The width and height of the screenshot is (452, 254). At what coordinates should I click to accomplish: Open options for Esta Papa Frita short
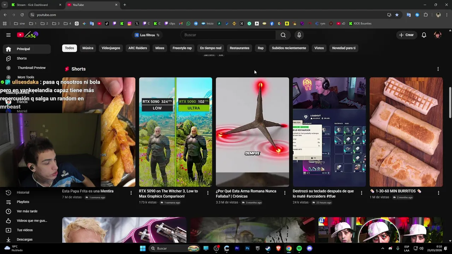[x=131, y=193]
